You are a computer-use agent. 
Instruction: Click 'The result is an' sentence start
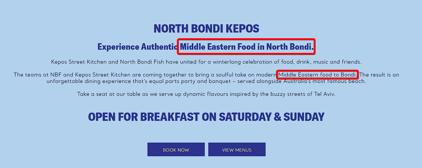pos(379,75)
